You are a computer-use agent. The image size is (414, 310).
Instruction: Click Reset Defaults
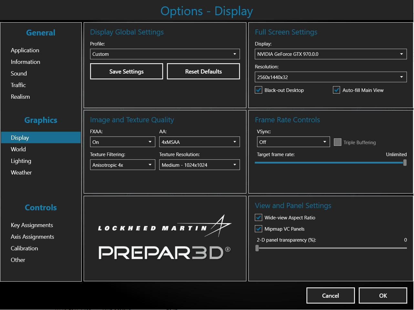coord(203,71)
